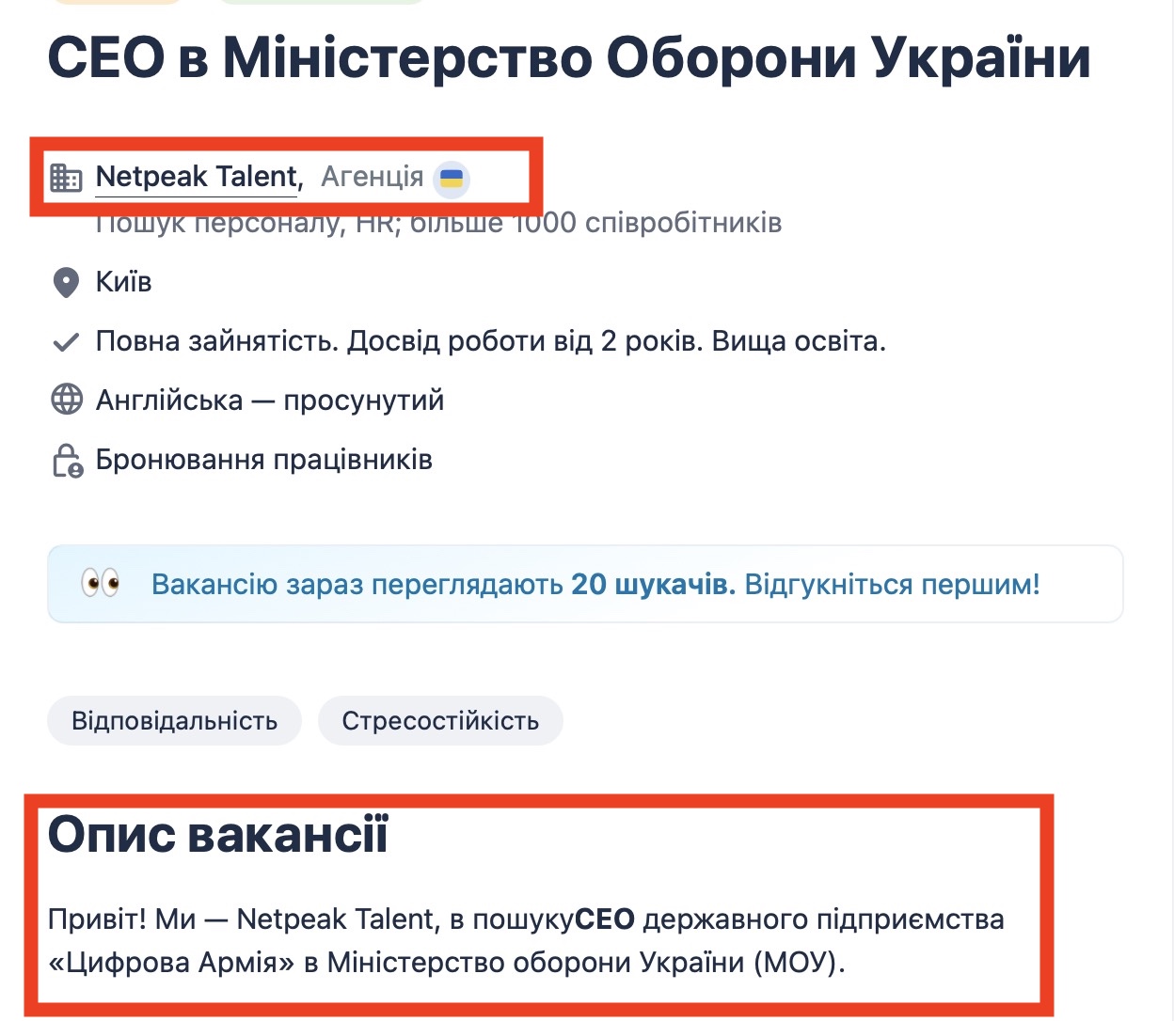Click the location pin icon
Screen dimensions: 1174x1021
pyautogui.click(x=66, y=282)
